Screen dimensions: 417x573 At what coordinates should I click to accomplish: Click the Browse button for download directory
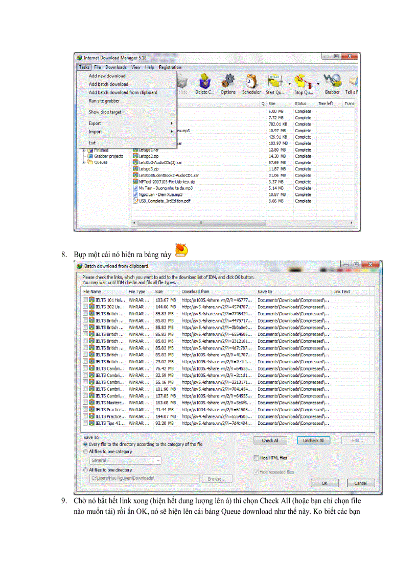(x=217, y=479)
